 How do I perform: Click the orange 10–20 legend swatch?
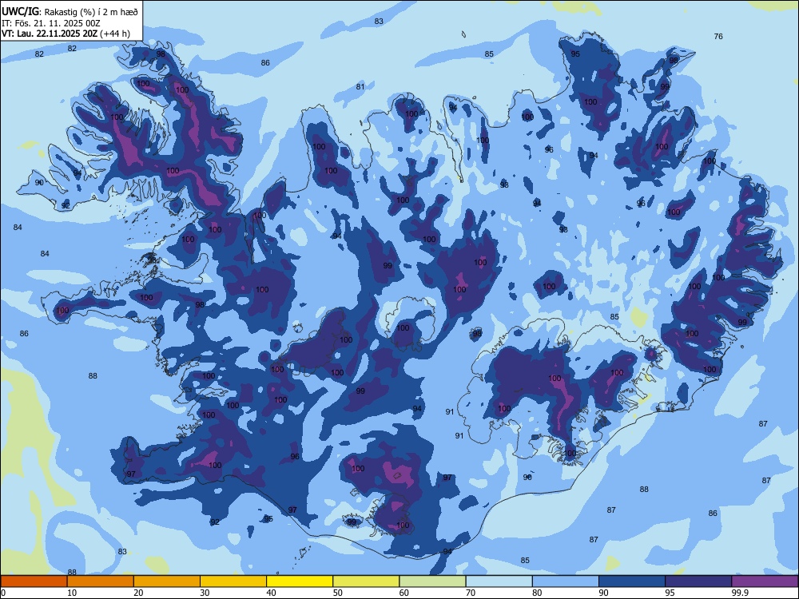101,581
